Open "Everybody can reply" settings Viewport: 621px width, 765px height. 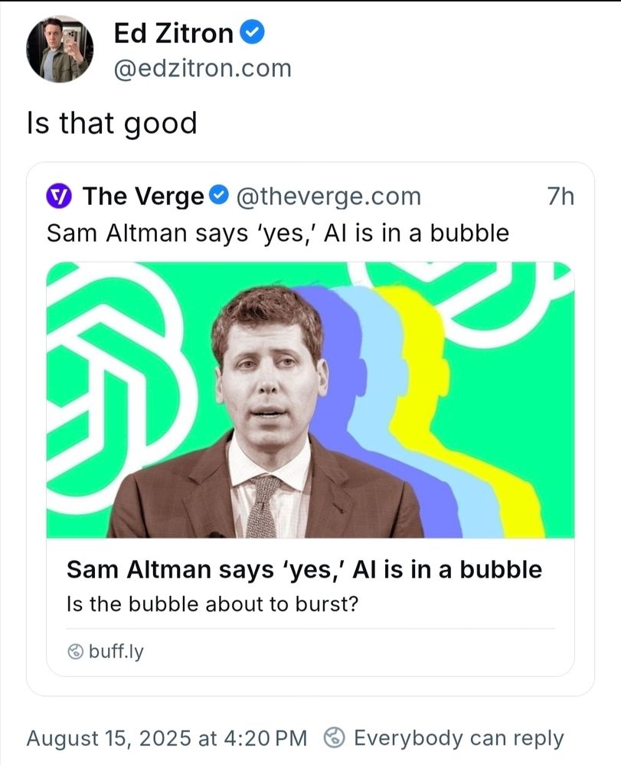(x=458, y=738)
